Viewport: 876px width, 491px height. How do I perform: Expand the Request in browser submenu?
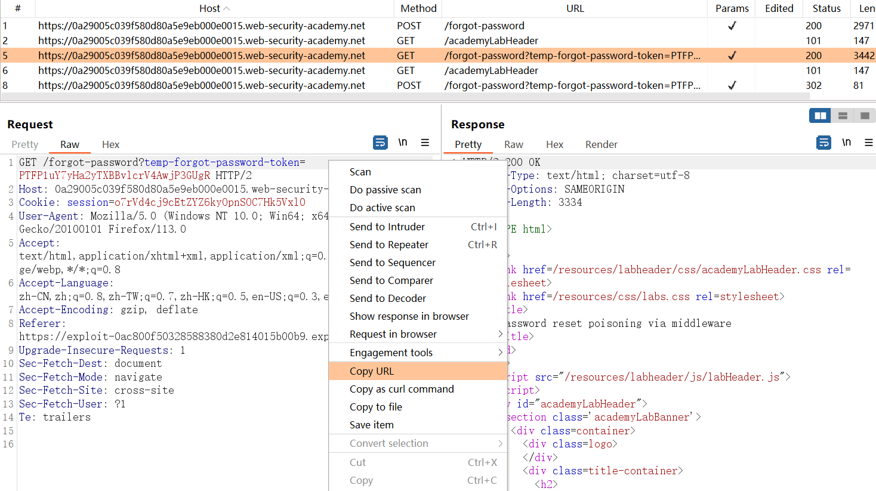[x=500, y=334]
